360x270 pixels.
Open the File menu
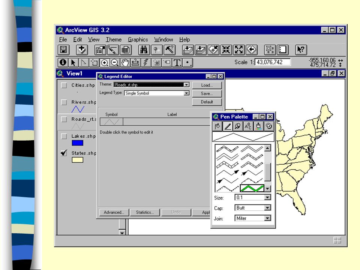click(x=63, y=39)
